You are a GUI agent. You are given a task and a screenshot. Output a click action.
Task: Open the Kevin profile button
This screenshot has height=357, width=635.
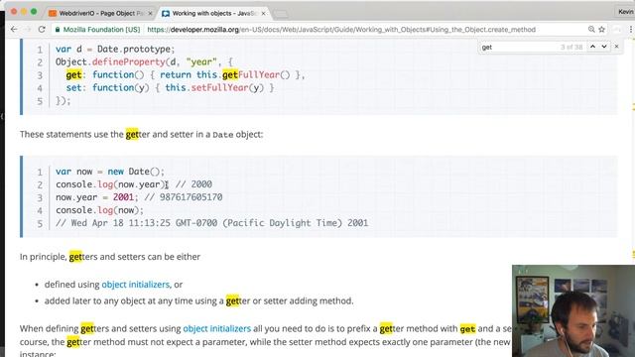point(626,12)
